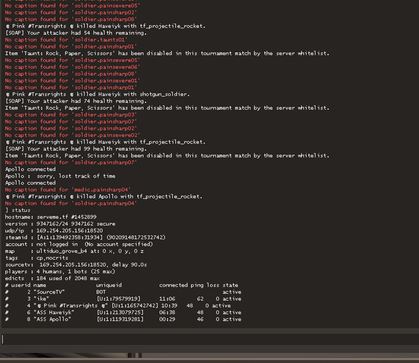Select the "ike" player row
This screenshot has width=419, height=363.
[x=122, y=299]
